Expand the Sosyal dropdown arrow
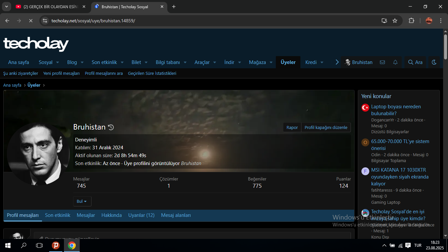The height and width of the screenshot is (252, 448). [57, 62]
